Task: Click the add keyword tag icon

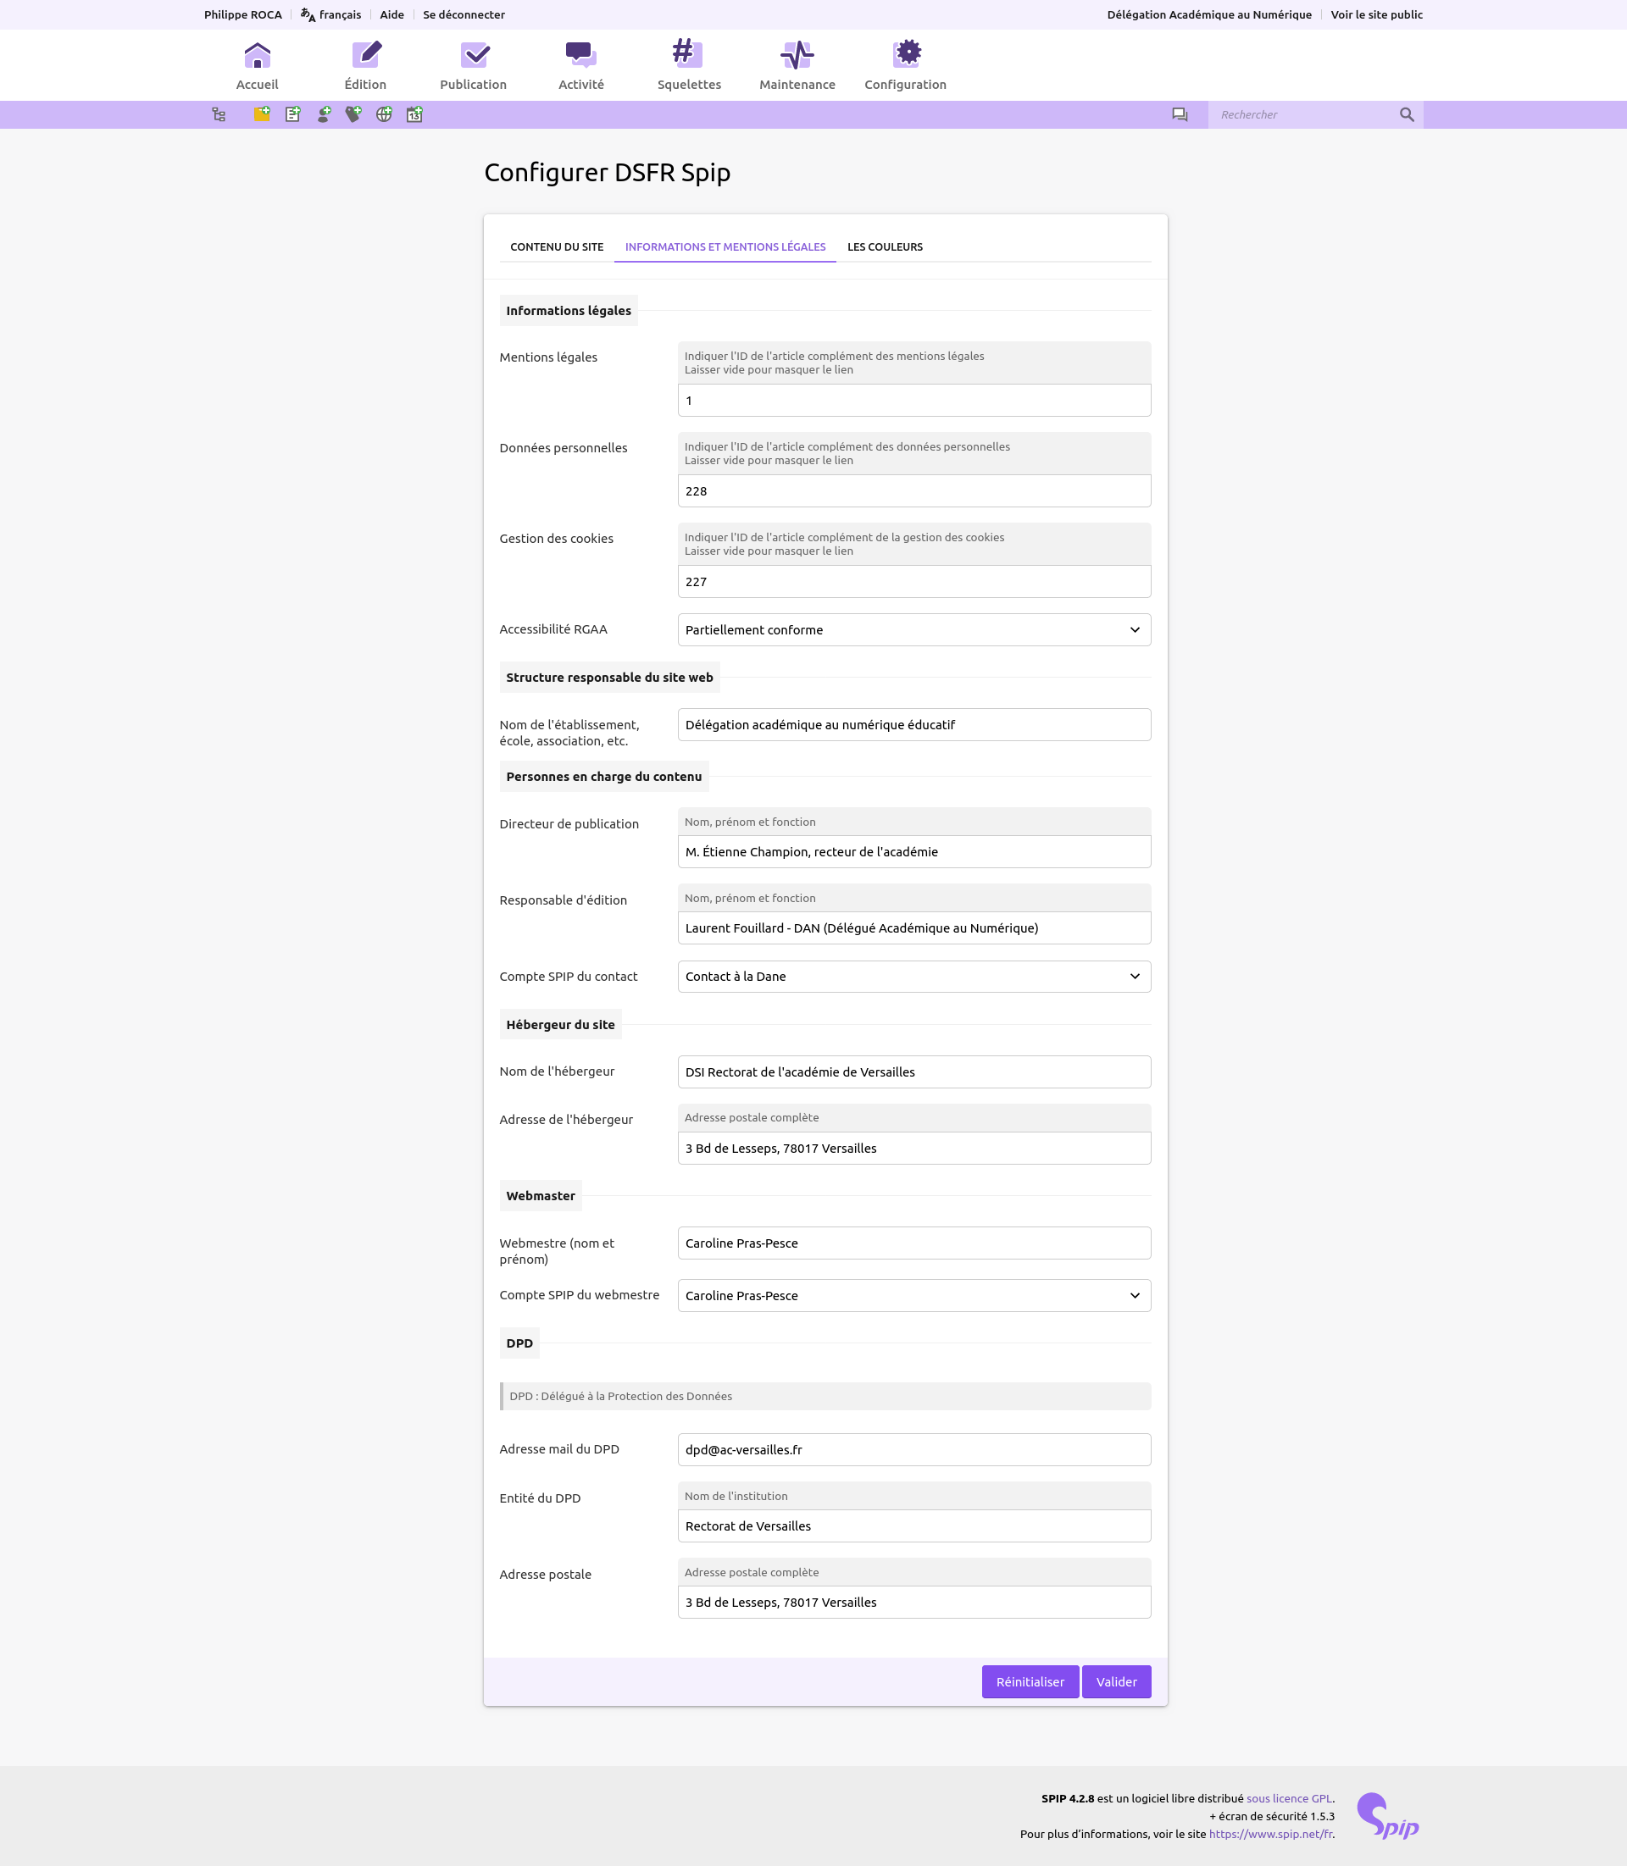Action: click(x=353, y=114)
